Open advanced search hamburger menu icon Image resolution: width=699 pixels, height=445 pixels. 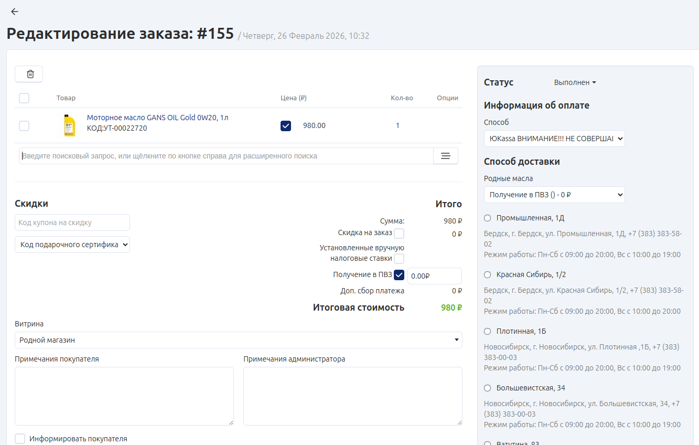445,156
